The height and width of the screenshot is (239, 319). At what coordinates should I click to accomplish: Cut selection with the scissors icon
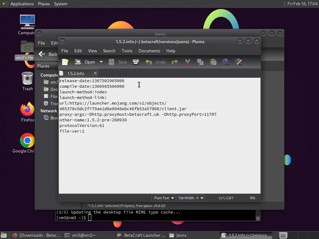pos(188,62)
